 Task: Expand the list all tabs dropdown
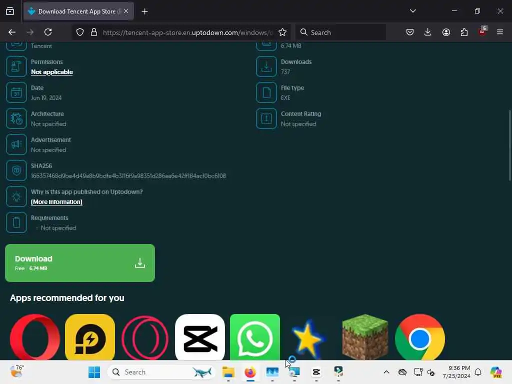(412, 11)
